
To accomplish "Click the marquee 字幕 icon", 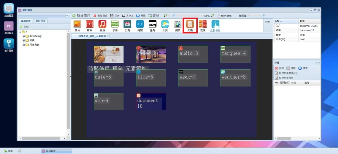I will [x=115, y=25].
